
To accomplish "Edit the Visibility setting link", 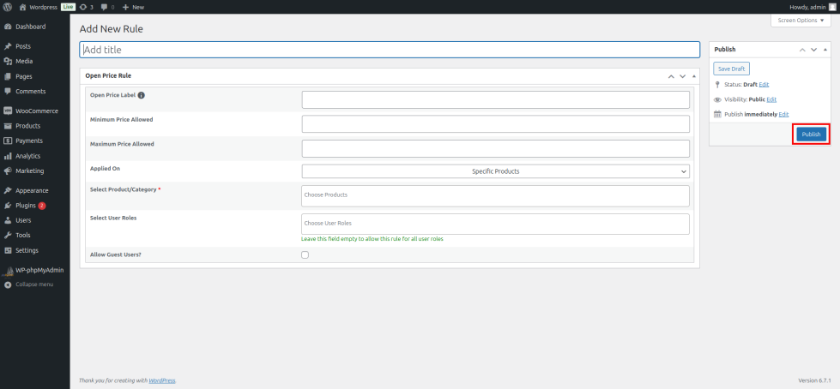I will [771, 99].
